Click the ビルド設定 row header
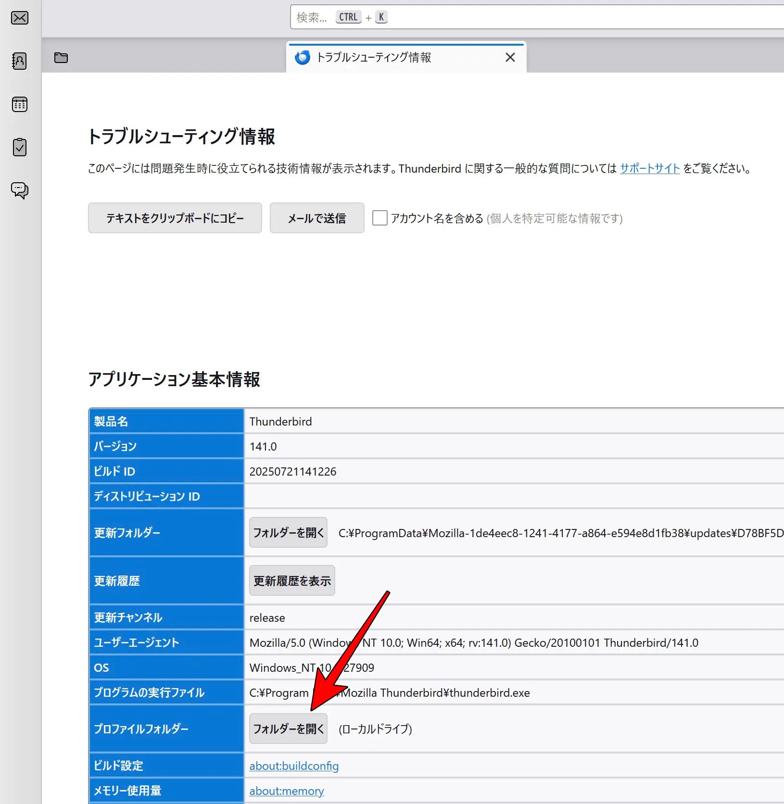This screenshot has height=804, width=784. coord(166,766)
